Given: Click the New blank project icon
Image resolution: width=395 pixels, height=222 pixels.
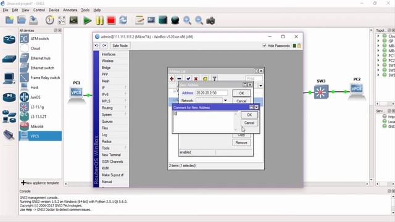Looking at the screenshot, I should coord(10,20).
